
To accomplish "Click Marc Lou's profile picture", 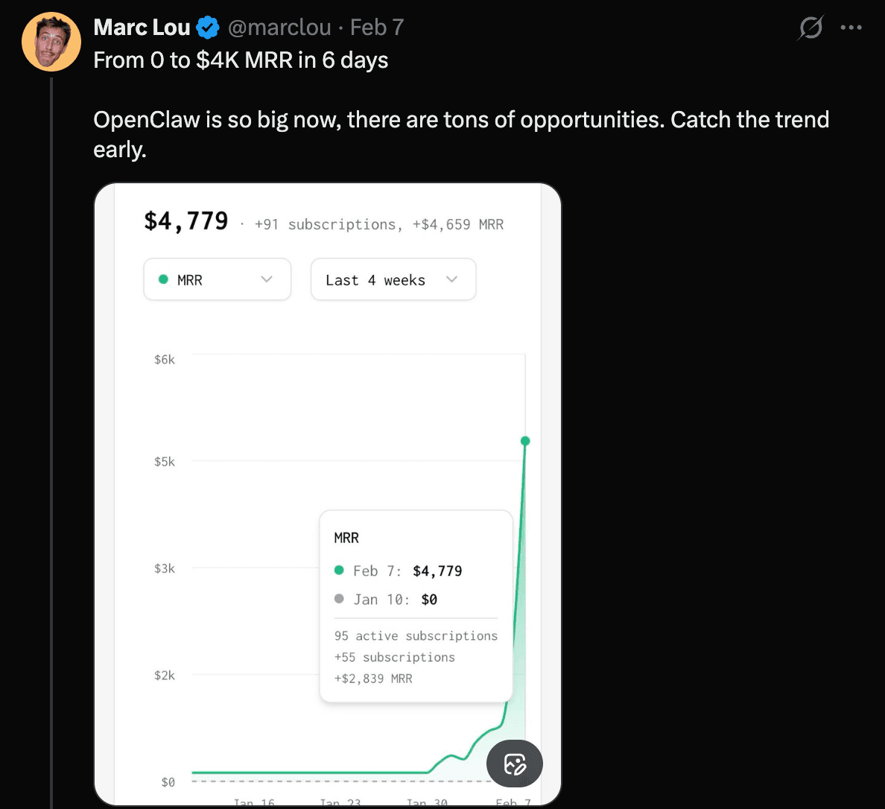I will [x=51, y=41].
